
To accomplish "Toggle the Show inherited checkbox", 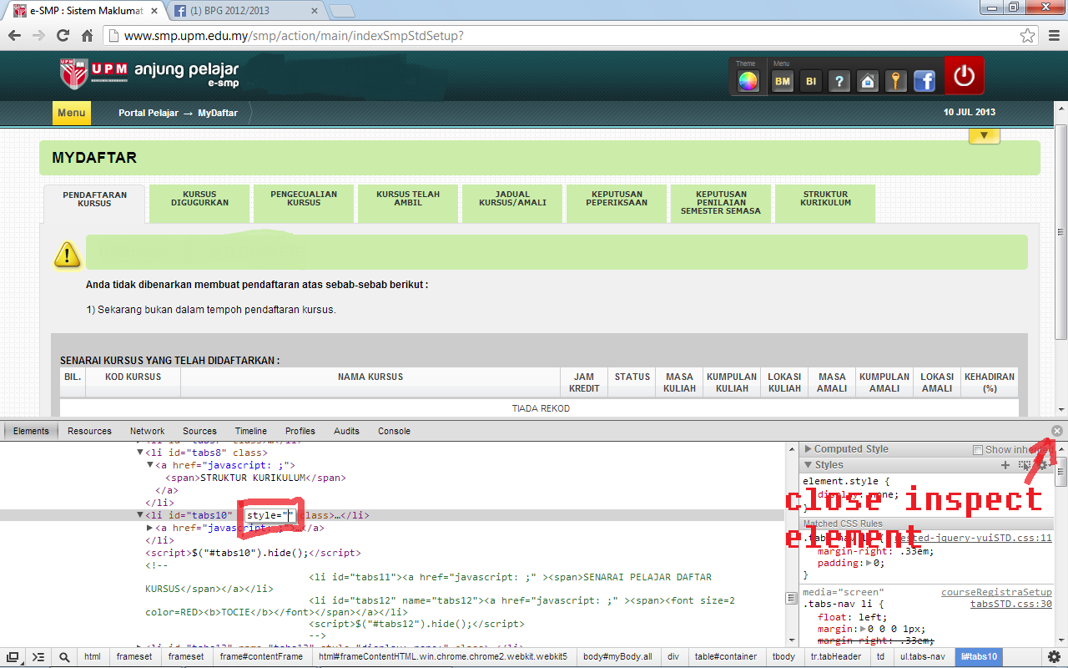I will click(978, 450).
